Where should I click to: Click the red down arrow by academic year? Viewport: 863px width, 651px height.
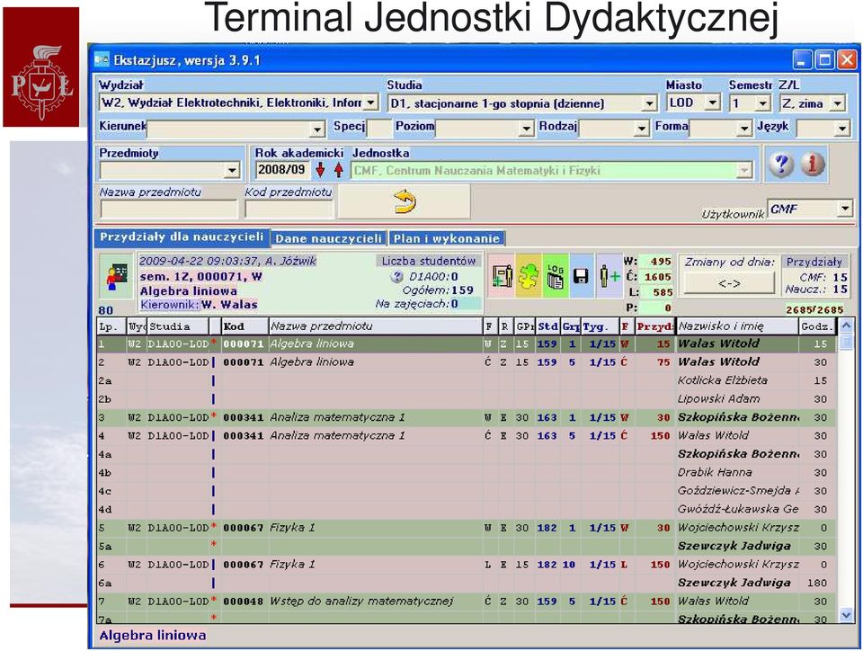pos(320,170)
